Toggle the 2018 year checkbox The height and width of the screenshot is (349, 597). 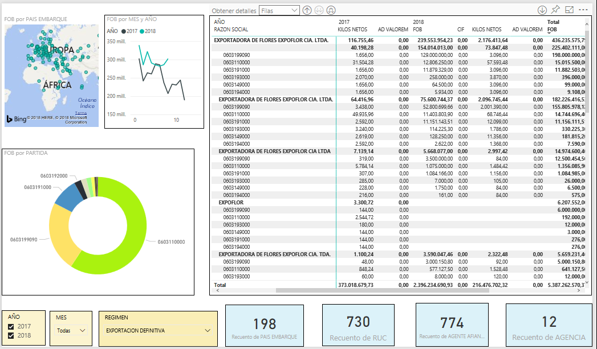coord(11,336)
